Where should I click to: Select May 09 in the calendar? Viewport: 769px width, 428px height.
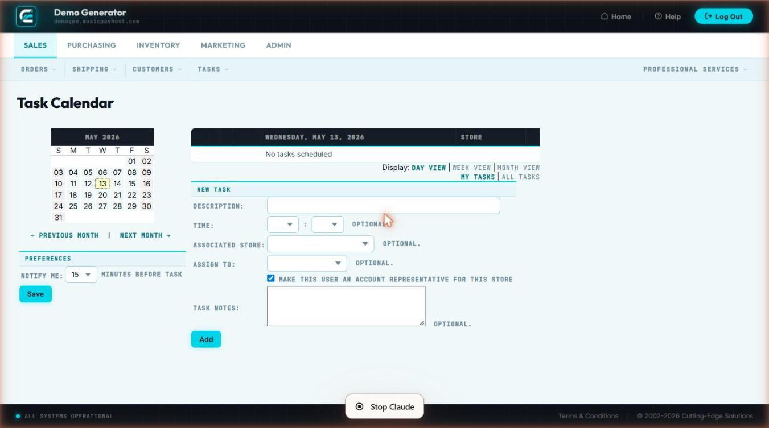click(x=147, y=172)
